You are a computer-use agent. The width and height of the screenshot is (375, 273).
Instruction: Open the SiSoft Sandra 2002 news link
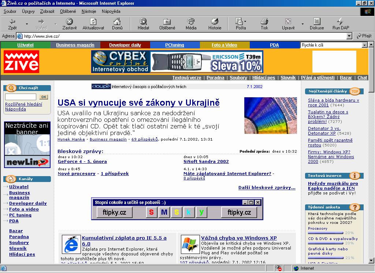click(206, 161)
